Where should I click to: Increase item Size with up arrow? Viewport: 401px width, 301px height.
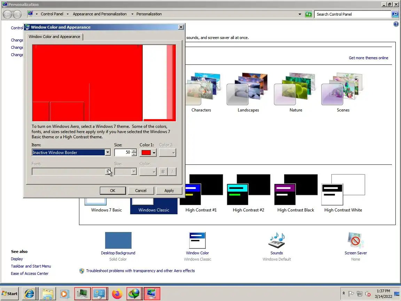[x=134, y=151]
